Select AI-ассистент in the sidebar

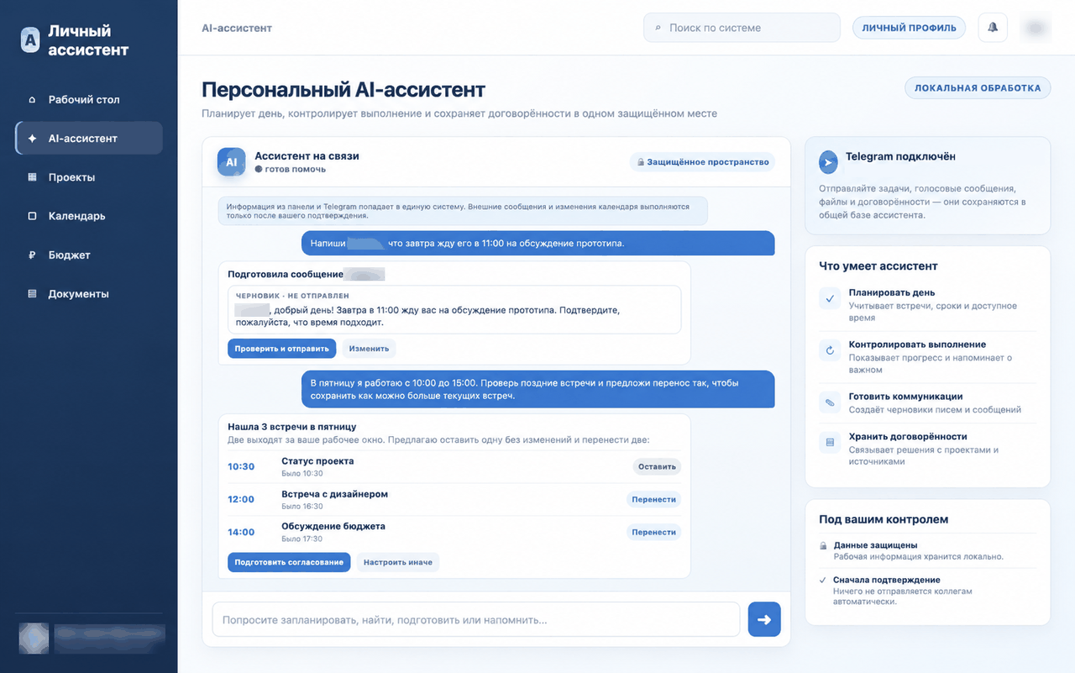89,139
